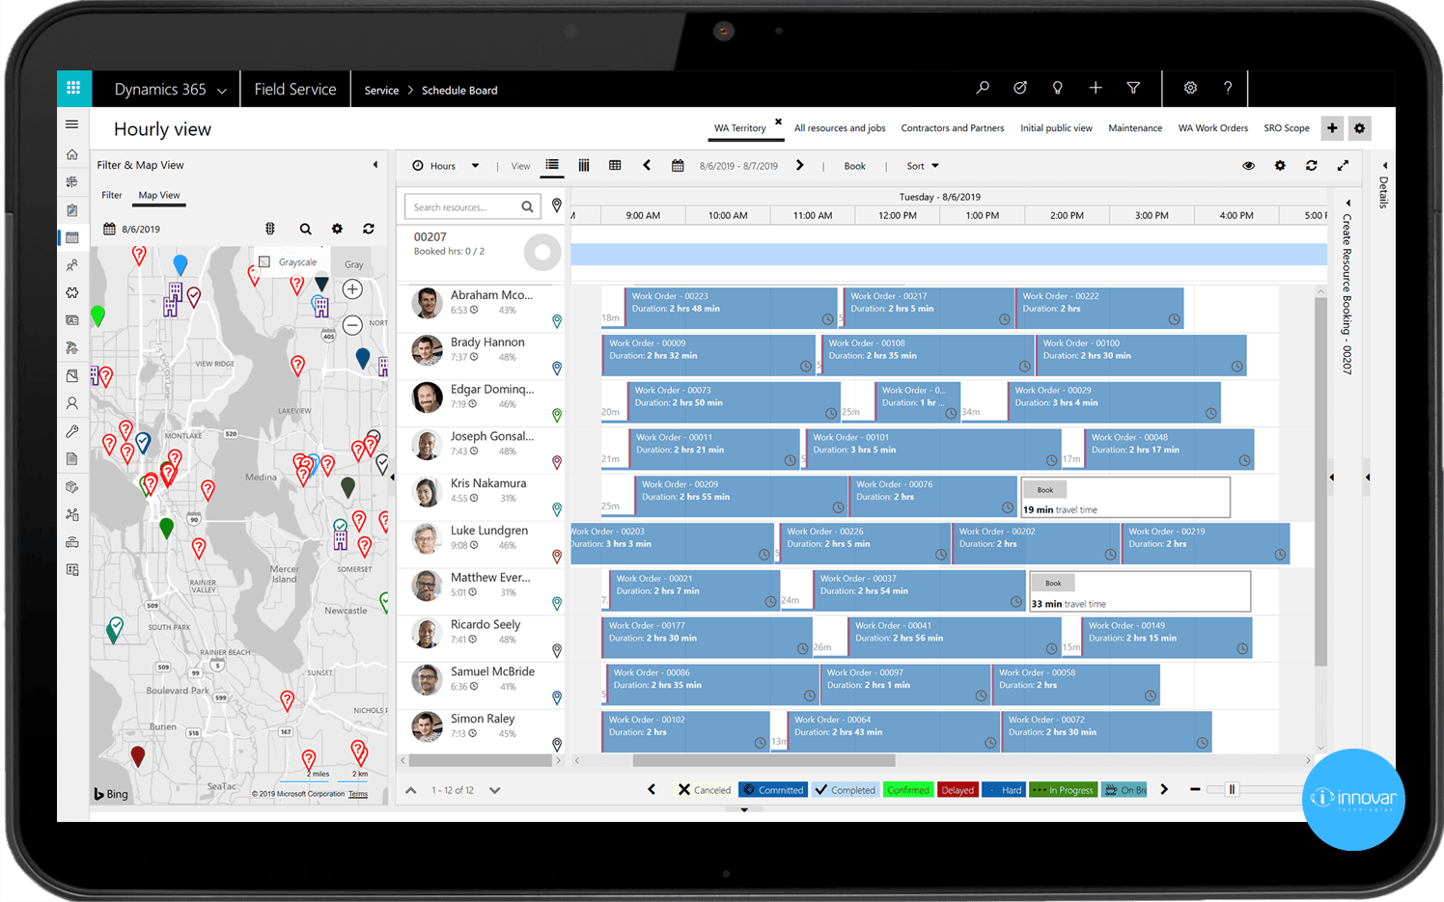Open Field Service app link

click(x=295, y=89)
